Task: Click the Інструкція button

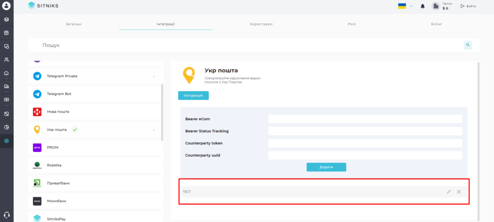Action: click(x=194, y=95)
